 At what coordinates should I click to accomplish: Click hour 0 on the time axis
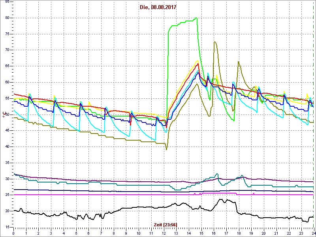click(13, 233)
